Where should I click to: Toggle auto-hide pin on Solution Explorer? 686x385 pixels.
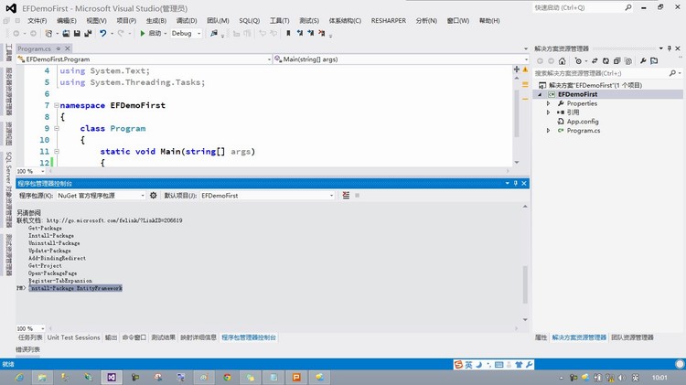670,48
